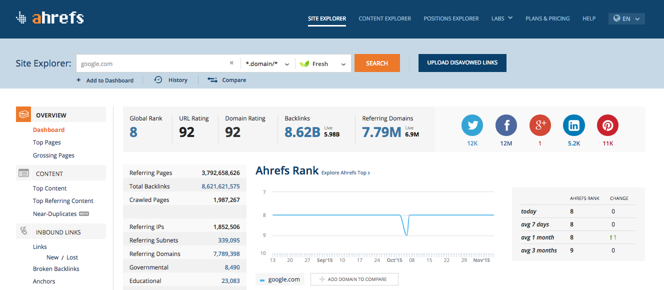Click the Compare arrows icon

212,79
